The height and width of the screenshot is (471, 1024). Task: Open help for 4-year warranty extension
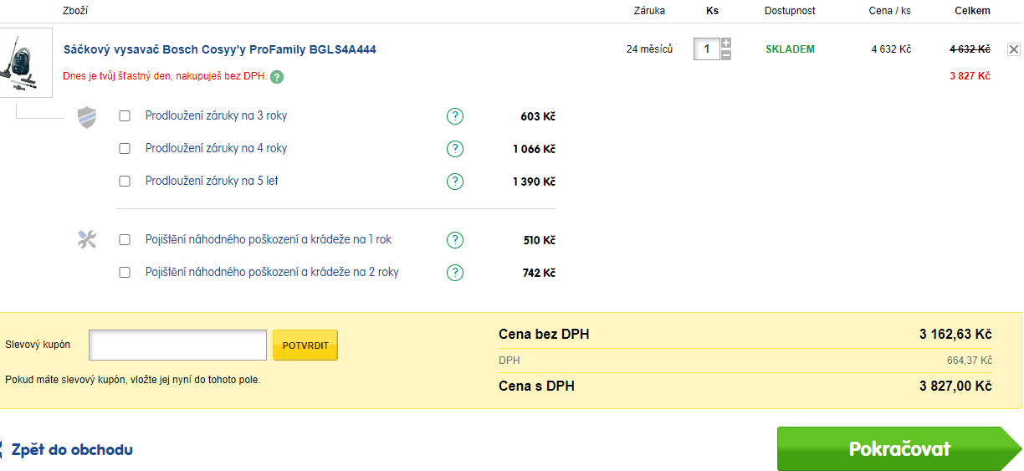[x=455, y=149]
